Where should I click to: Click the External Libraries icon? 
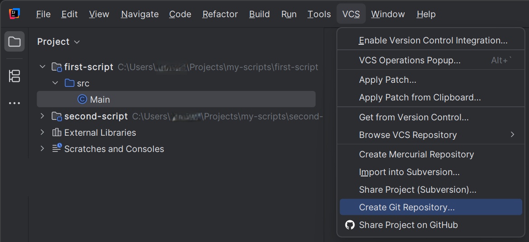coord(57,132)
